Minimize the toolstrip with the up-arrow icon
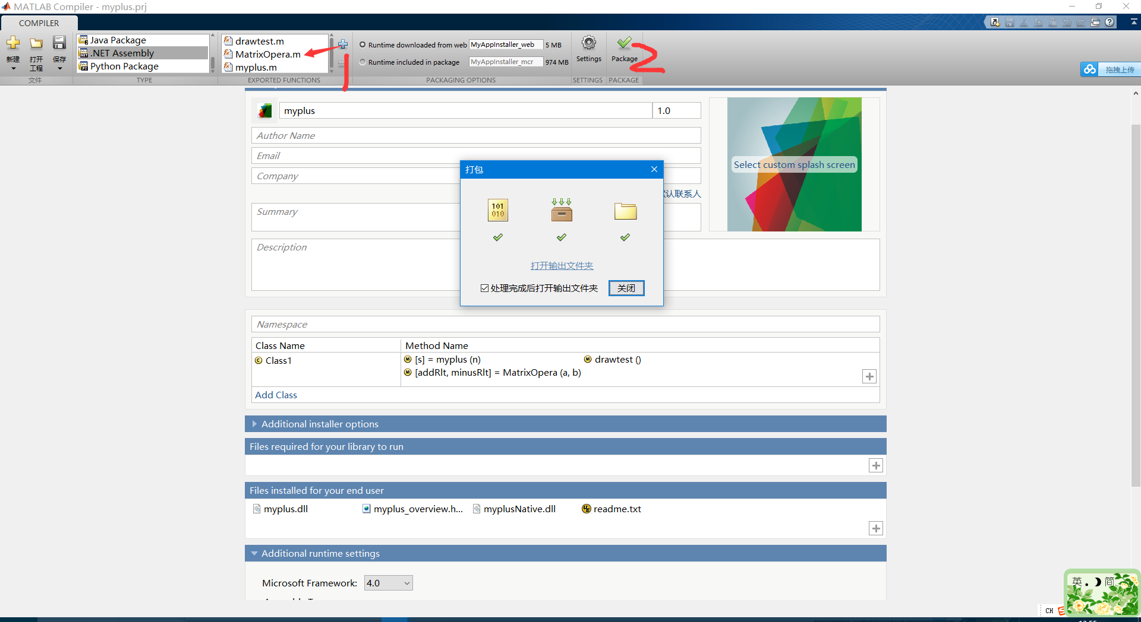The height and width of the screenshot is (622, 1141). (1134, 21)
